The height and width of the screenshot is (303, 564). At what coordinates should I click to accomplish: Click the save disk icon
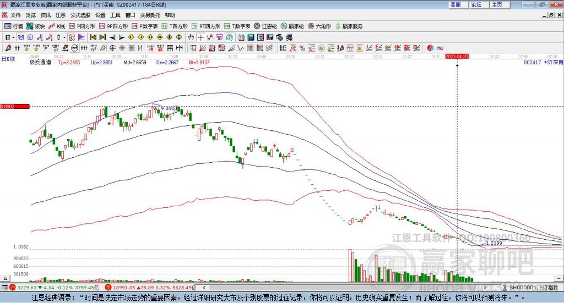click(270, 37)
